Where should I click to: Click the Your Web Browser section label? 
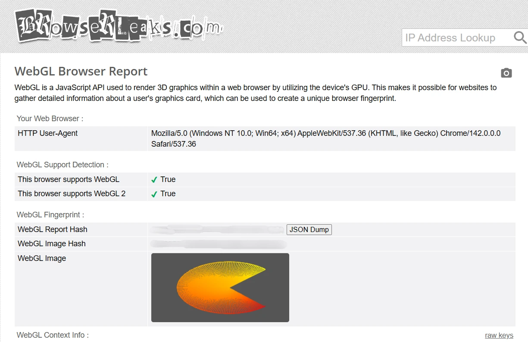click(x=50, y=118)
